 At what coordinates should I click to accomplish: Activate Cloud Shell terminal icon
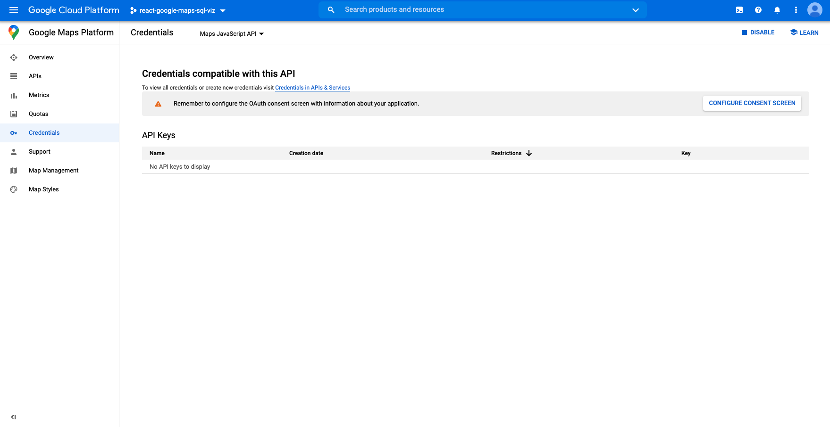click(x=739, y=10)
